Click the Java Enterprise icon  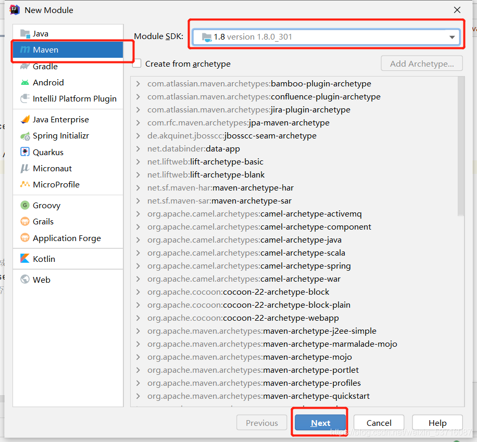point(25,119)
